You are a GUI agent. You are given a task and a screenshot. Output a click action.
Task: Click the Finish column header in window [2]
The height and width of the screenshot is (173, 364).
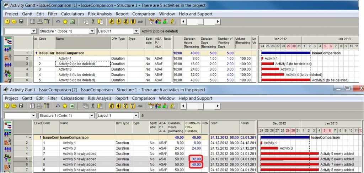coord(248,127)
